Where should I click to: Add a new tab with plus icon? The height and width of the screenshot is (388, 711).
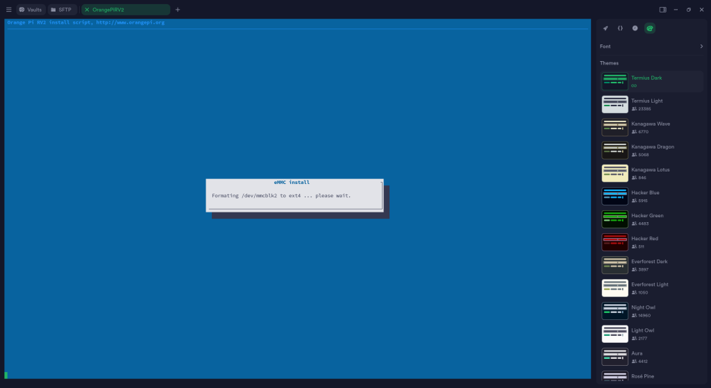click(178, 10)
